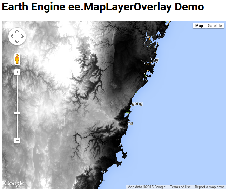The width and height of the screenshot is (229, 190).
Task: Select the orange Street View pegman
Action: pos(17,59)
